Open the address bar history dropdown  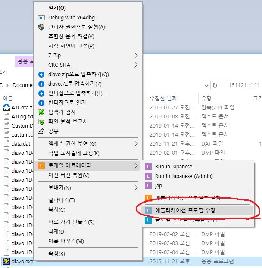206,85
